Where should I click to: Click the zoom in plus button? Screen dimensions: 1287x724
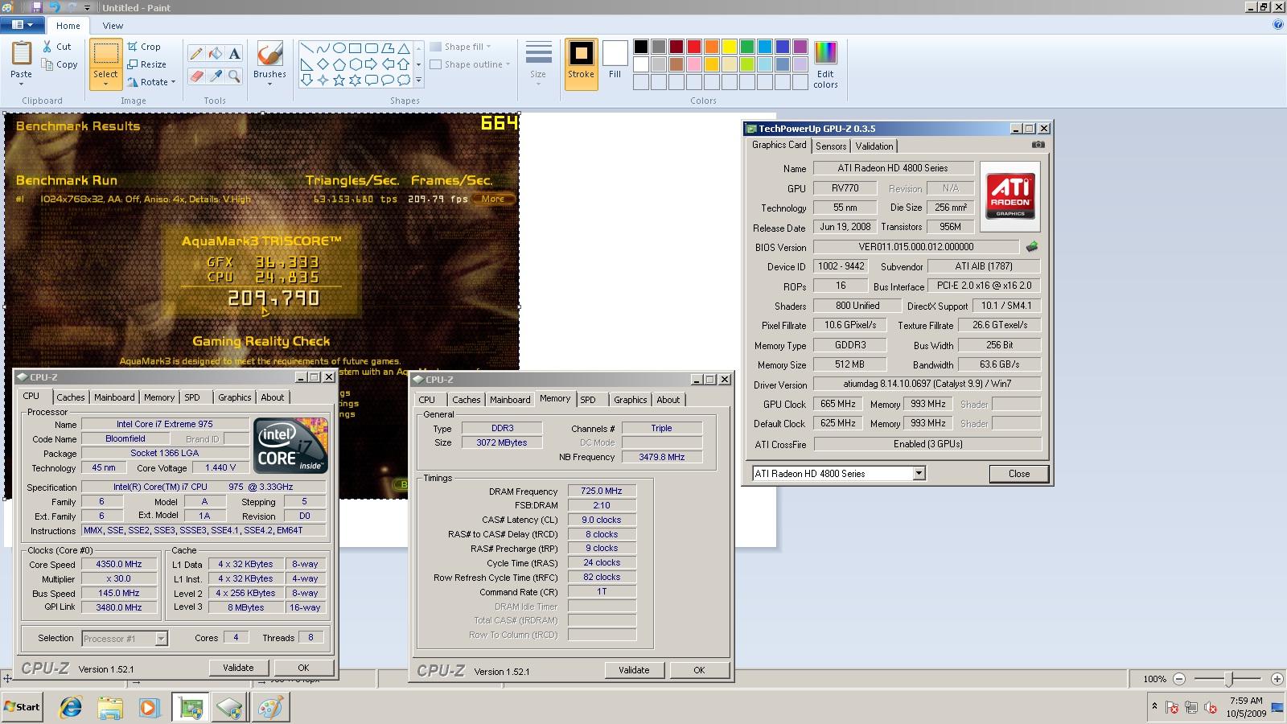coord(1277,679)
